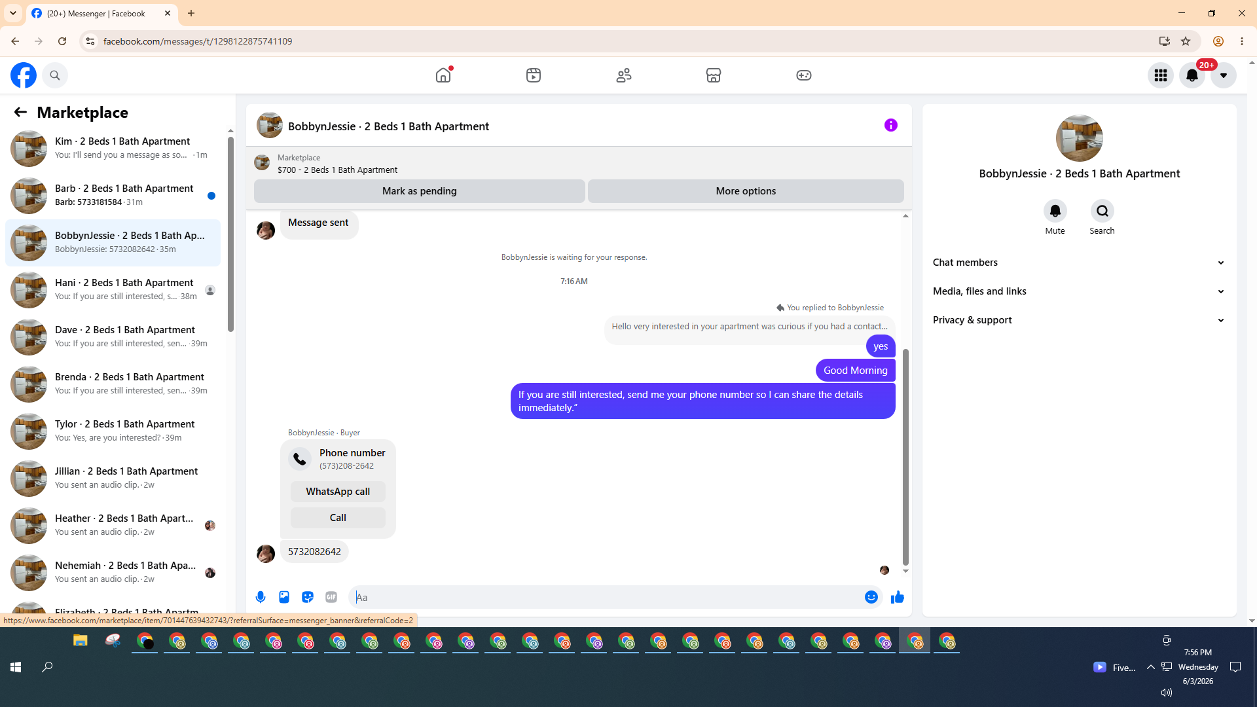Open Hani apartment conversation
1257x707 pixels.
click(113, 290)
